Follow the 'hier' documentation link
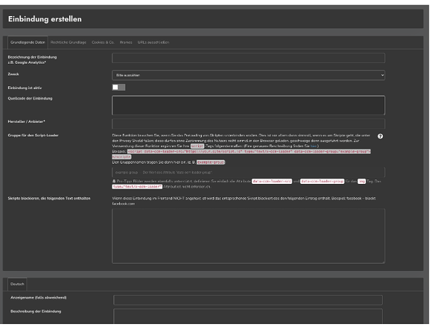442x332 pixels. [x=314, y=146]
